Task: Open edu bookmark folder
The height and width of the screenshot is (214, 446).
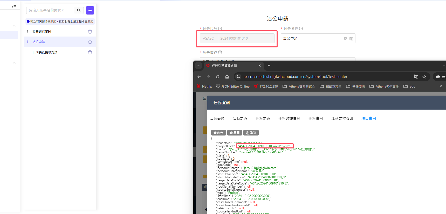Action: pyautogui.click(x=409, y=86)
